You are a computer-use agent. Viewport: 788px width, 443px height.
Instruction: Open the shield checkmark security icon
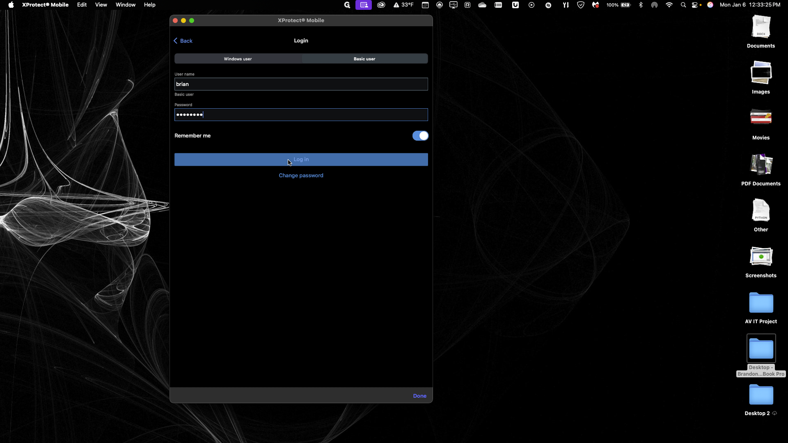581,5
